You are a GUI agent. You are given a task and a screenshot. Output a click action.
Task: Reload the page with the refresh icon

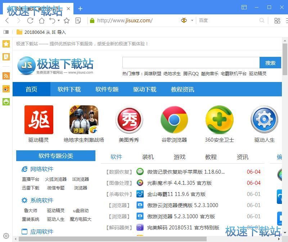coord(30,20)
